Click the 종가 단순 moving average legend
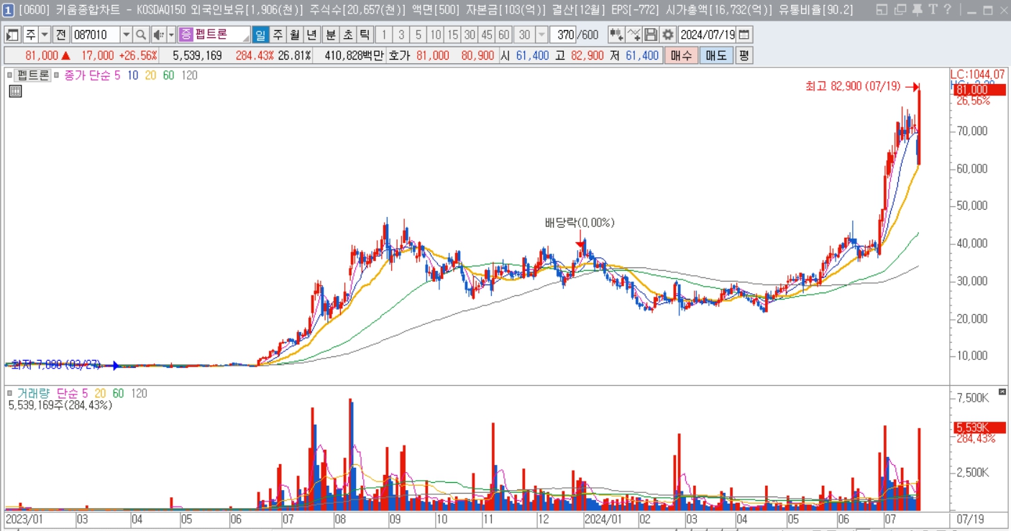This screenshot has height=531, width=1011. coord(87,75)
